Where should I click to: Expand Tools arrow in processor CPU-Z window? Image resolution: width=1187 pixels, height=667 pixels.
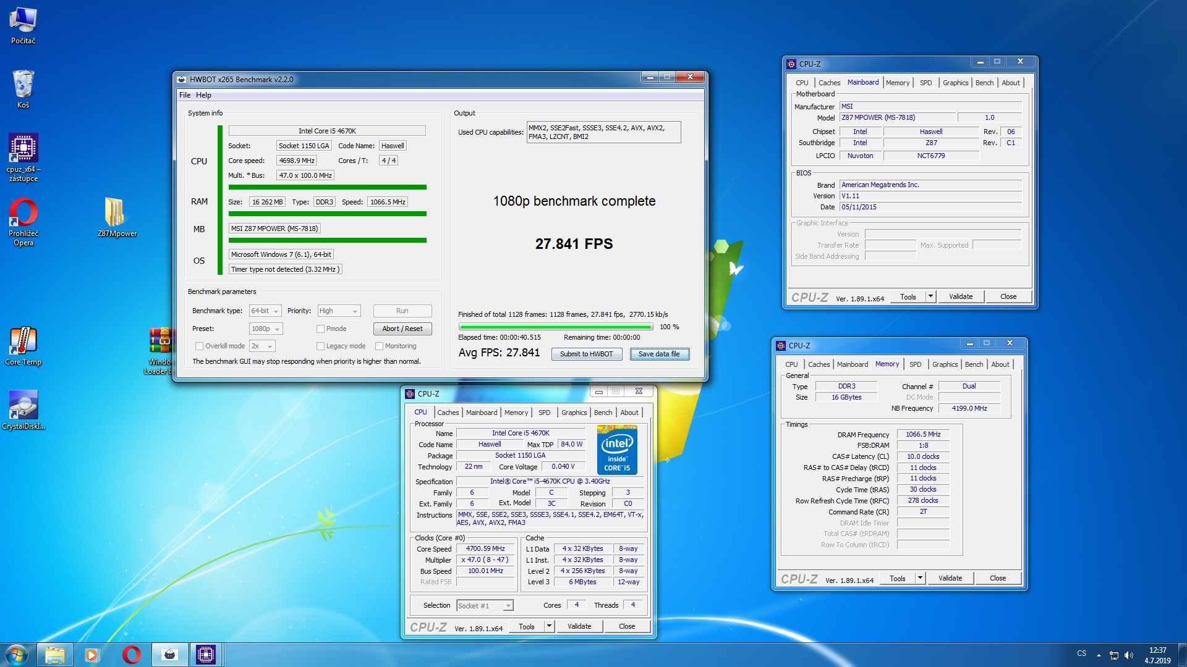click(548, 626)
